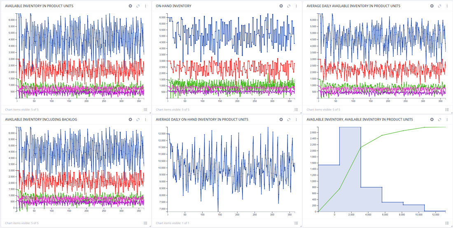
Task: Click the 6,500 y-axis label on On-Hand Inventory chart
Action: pos(162,17)
